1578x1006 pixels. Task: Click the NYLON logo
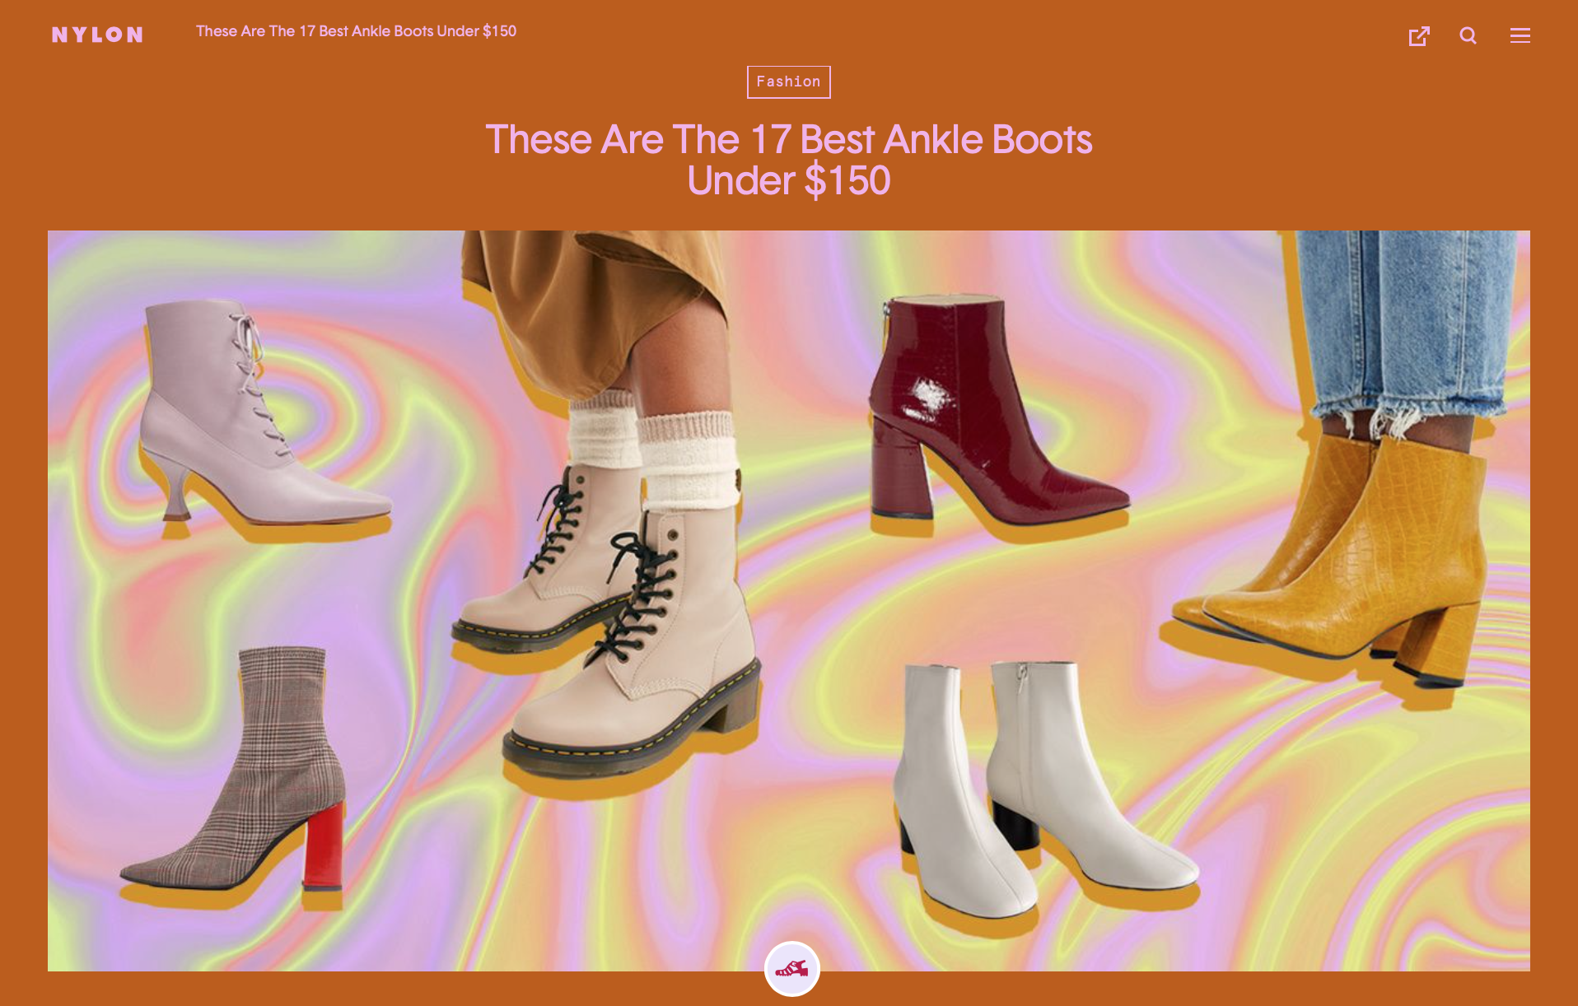coord(97,35)
